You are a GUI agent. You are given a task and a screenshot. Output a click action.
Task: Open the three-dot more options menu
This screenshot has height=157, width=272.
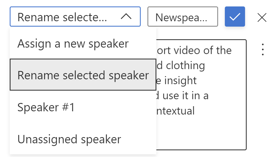263,50
